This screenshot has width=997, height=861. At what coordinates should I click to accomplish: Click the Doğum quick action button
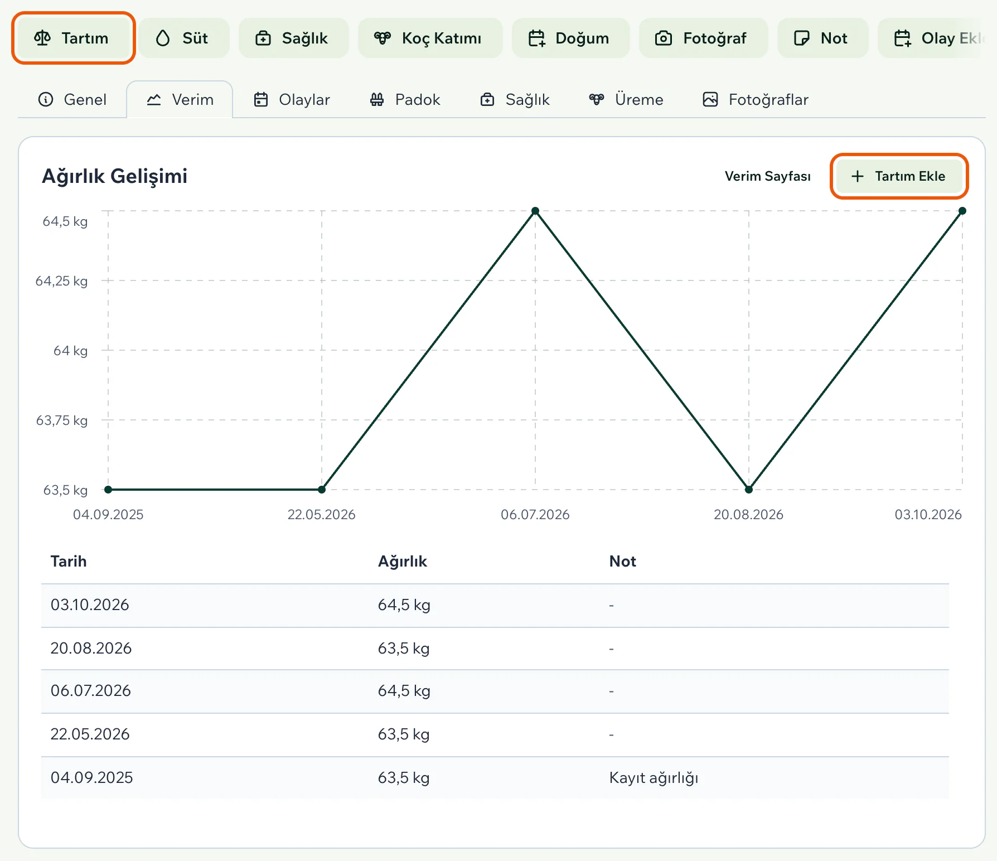pos(570,38)
